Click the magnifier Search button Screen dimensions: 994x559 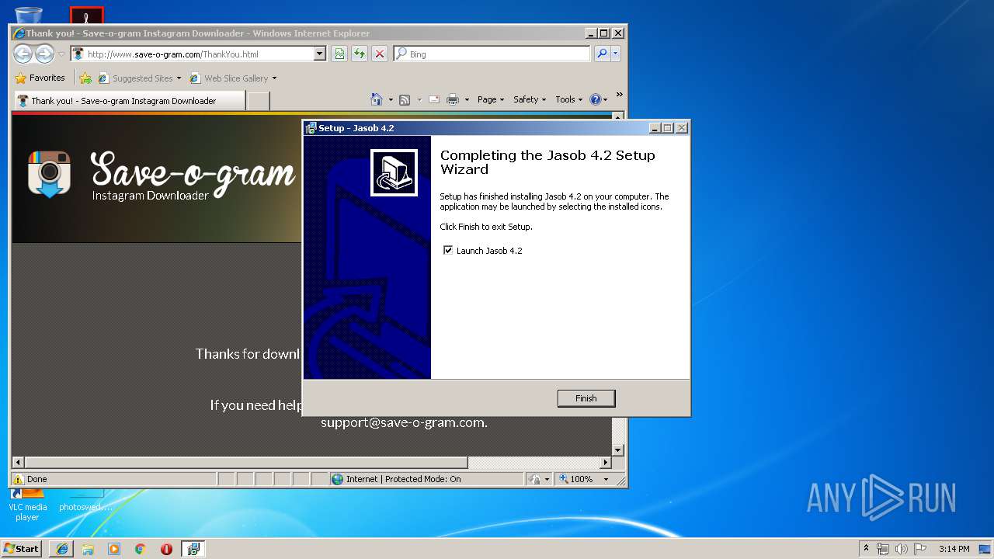[x=602, y=54]
